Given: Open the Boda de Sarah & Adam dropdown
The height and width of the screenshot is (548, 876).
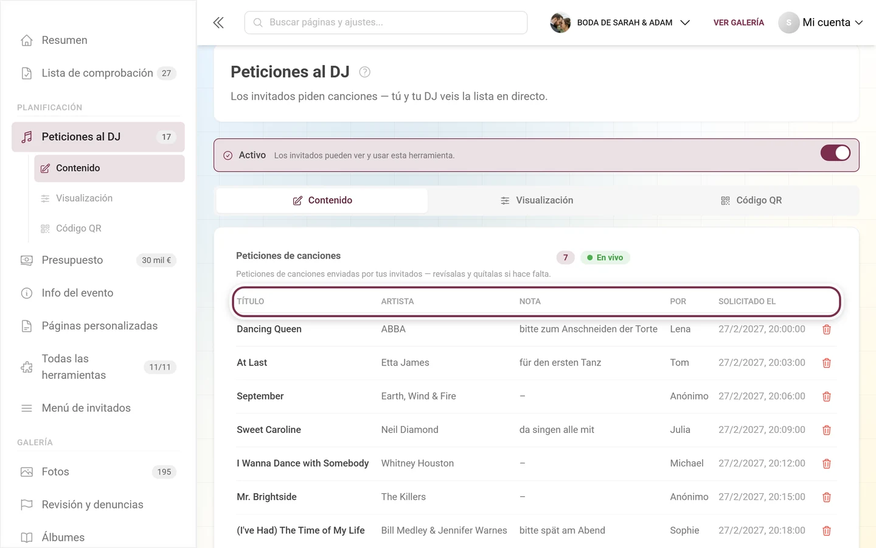Looking at the screenshot, I should click(x=620, y=23).
